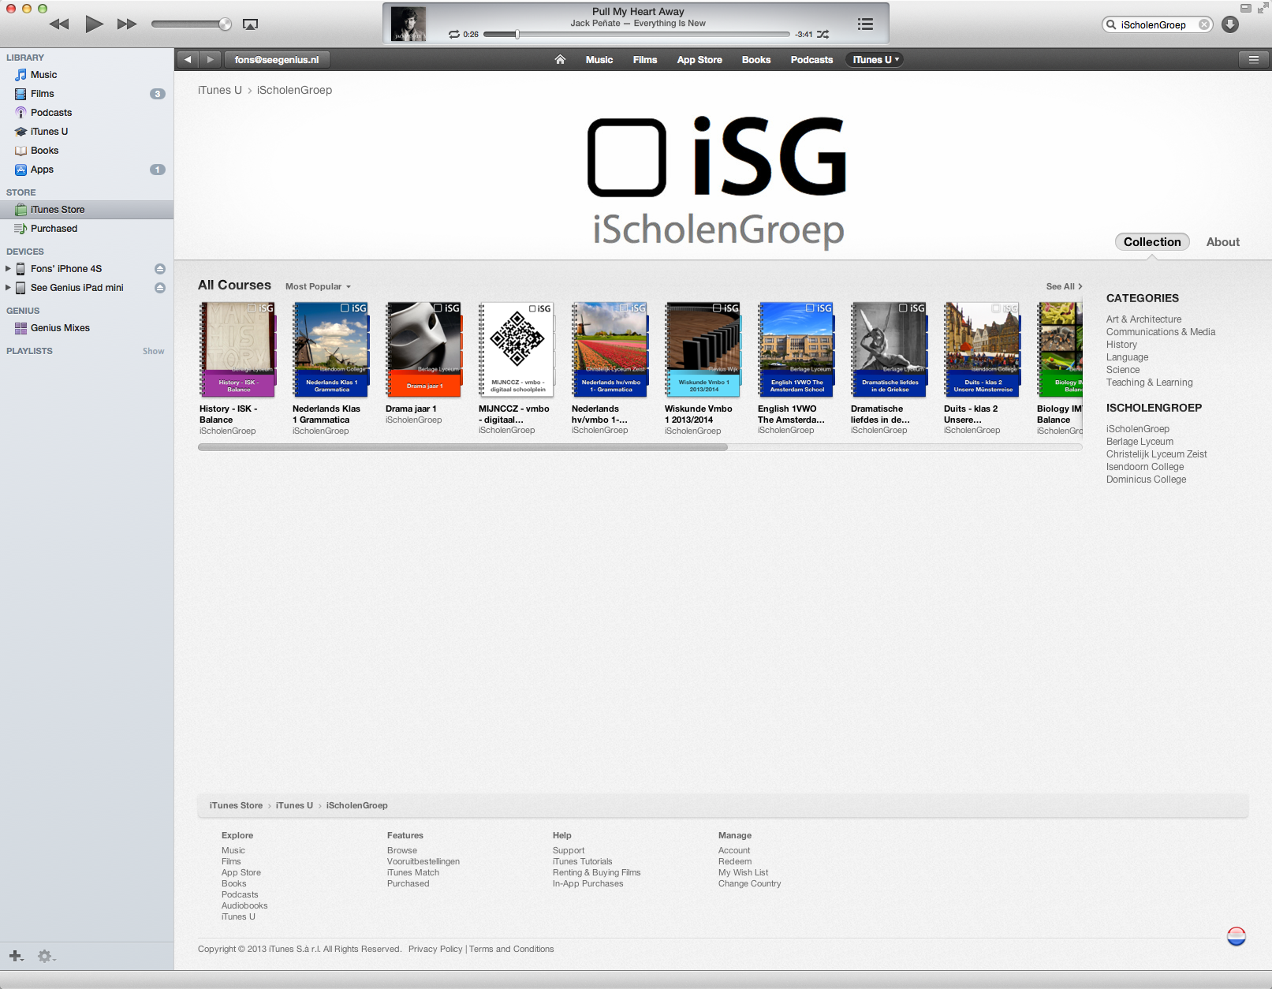Image resolution: width=1272 pixels, height=989 pixels.
Task: Go to the store Home icon
Action: click(560, 59)
